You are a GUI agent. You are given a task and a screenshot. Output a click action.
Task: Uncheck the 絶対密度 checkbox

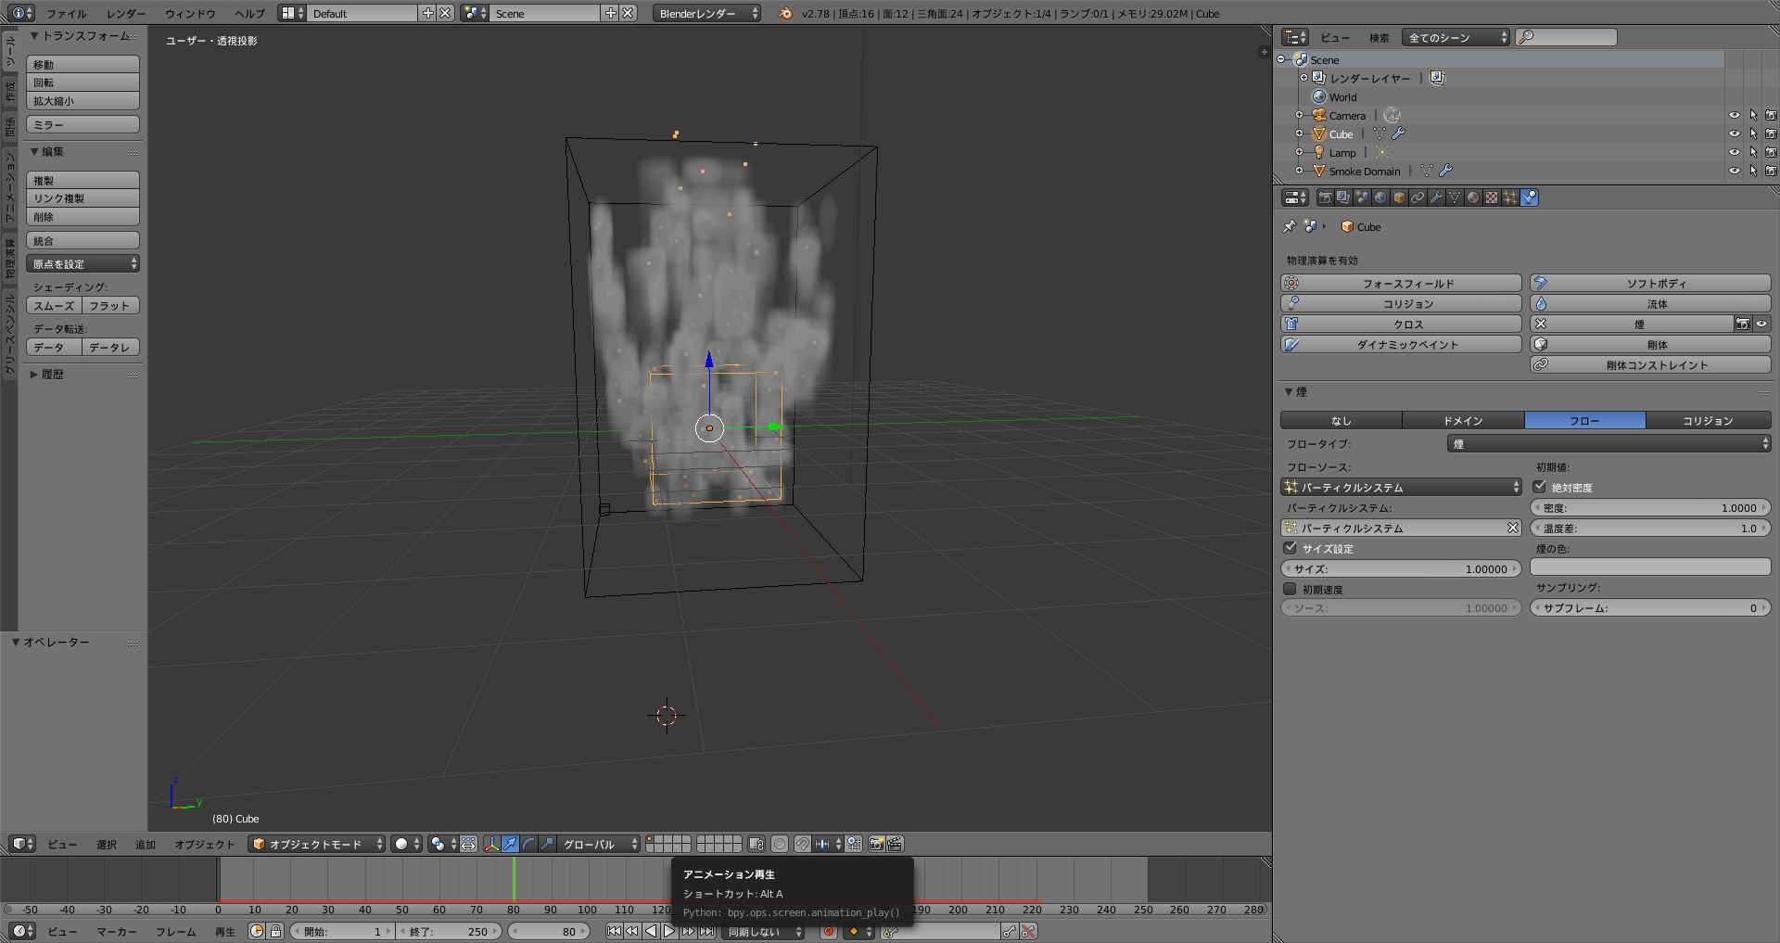point(1540,487)
